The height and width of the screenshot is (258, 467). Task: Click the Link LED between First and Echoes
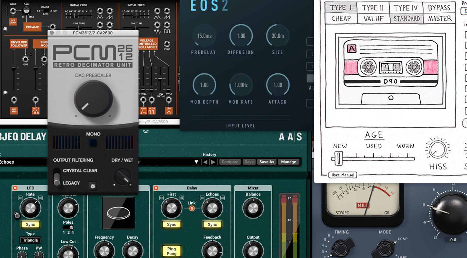pyautogui.click(x=192, y=209)
